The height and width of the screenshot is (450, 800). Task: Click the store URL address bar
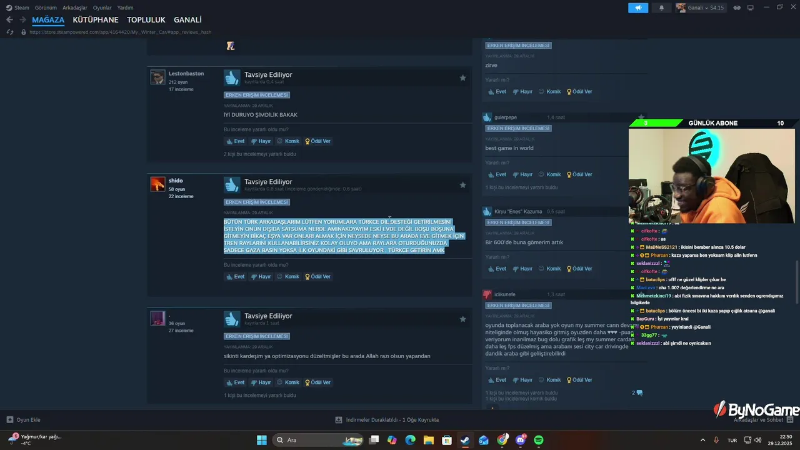[121, 32]
